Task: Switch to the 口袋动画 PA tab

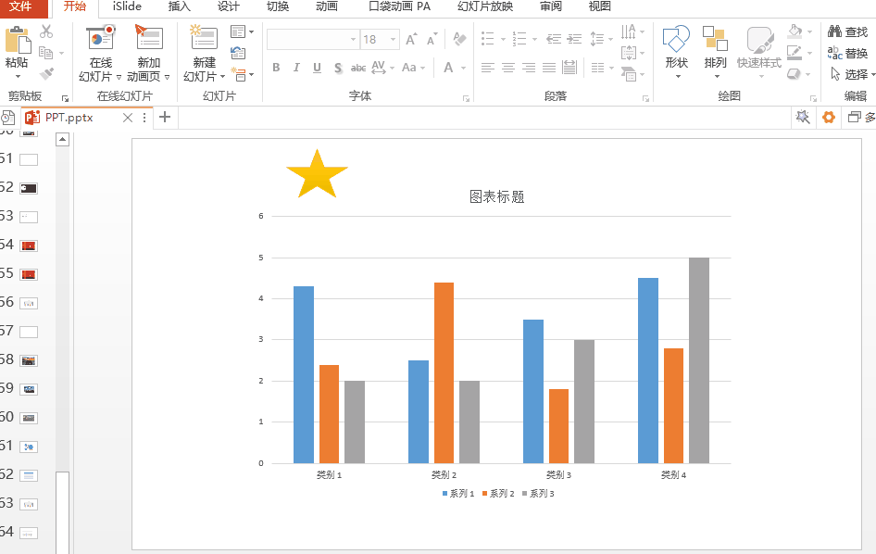Action: [x=399, y=6]
